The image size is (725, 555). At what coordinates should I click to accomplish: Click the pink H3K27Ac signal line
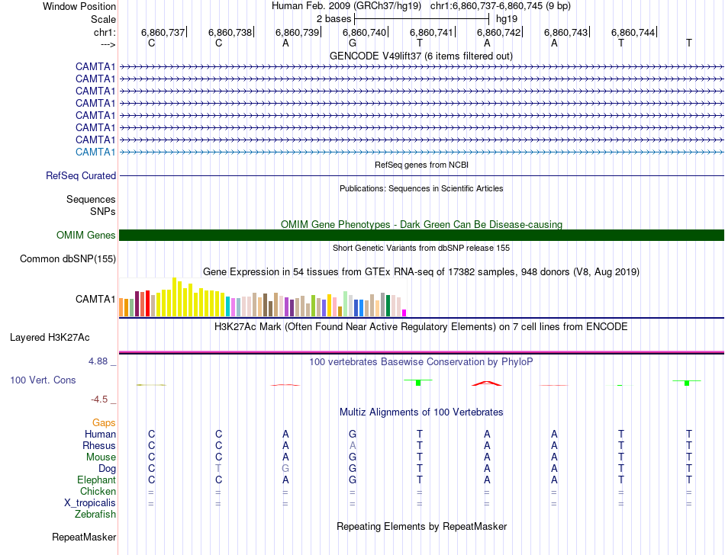point(421,351)
